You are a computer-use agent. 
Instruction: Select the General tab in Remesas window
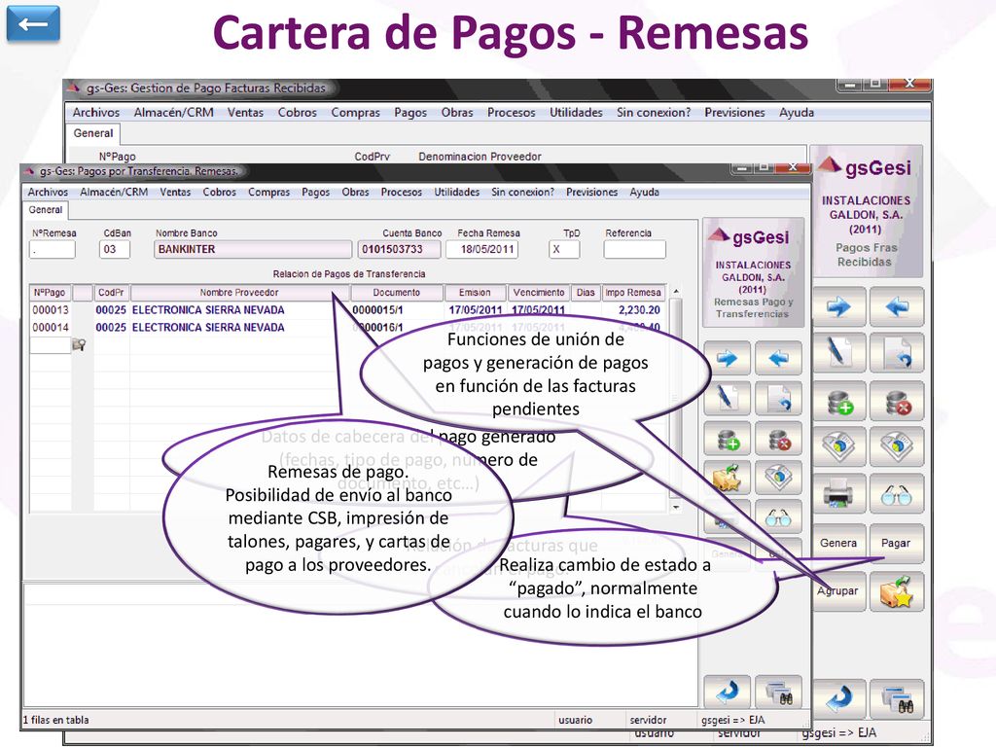pyautogui.click(x=46, y=210)
